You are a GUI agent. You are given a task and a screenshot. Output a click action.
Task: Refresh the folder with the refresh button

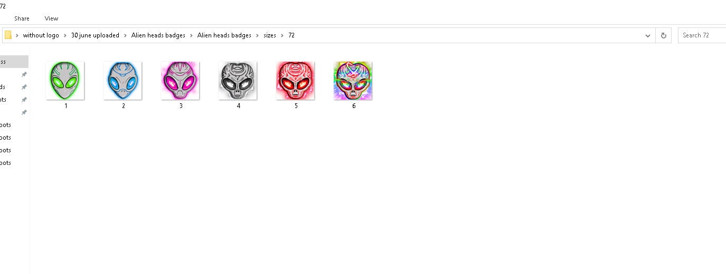pos(664,35)
